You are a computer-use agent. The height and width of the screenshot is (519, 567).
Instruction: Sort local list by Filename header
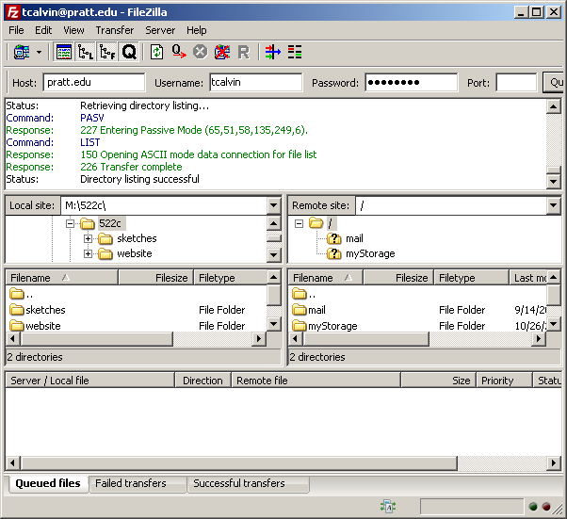point(62,278)
